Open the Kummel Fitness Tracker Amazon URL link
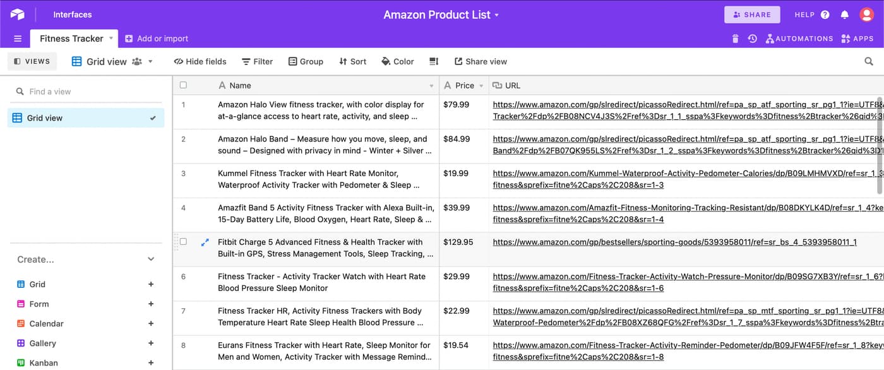This screenshot has width=884, height=370. [x=688, y=179]
